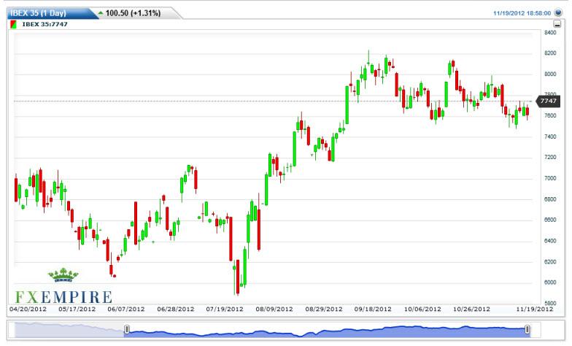The height and width of the screenshot is (346, 572).
Task: Click the 07/19/2012 date label
Action: 225,309
